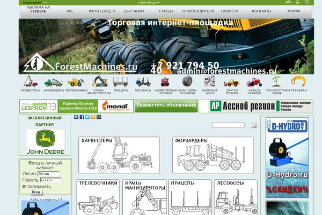Click the sitemap icon in top bar
Viewport: 322px width, 215px height.
coord(288,2)
